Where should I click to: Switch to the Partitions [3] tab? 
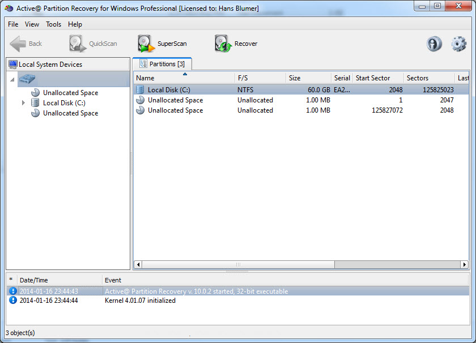tap(162, 64)
